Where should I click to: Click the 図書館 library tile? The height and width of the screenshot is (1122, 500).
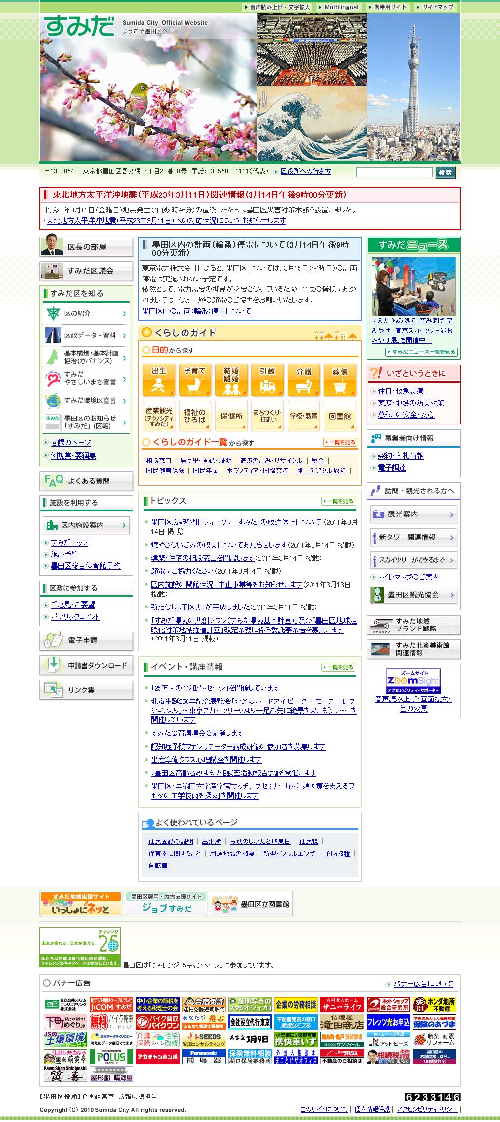tap(340, 416)
